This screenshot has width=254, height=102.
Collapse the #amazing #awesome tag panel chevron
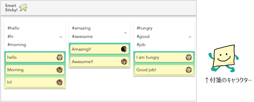(125, 33)
